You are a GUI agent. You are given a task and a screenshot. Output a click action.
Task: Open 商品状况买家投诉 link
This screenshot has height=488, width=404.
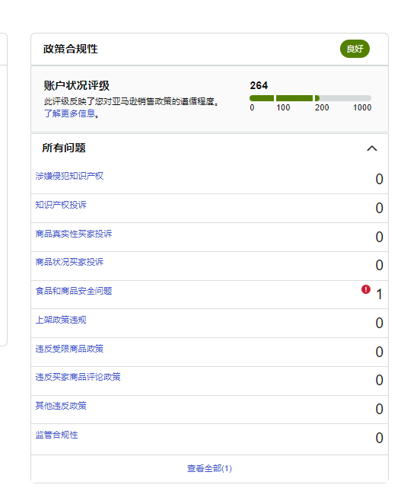[69, 262]
